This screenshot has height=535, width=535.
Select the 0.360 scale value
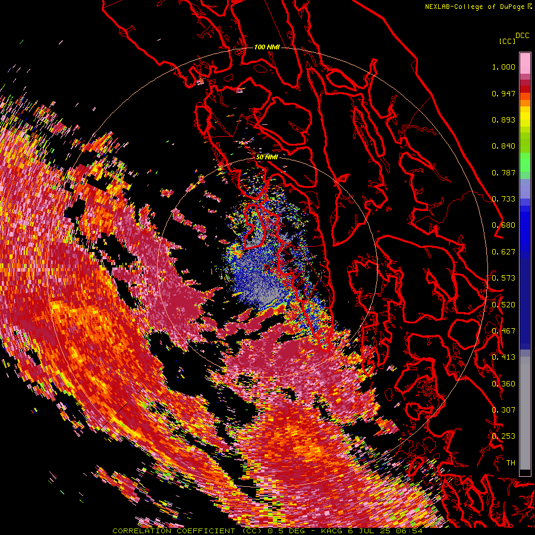point(503,384)
